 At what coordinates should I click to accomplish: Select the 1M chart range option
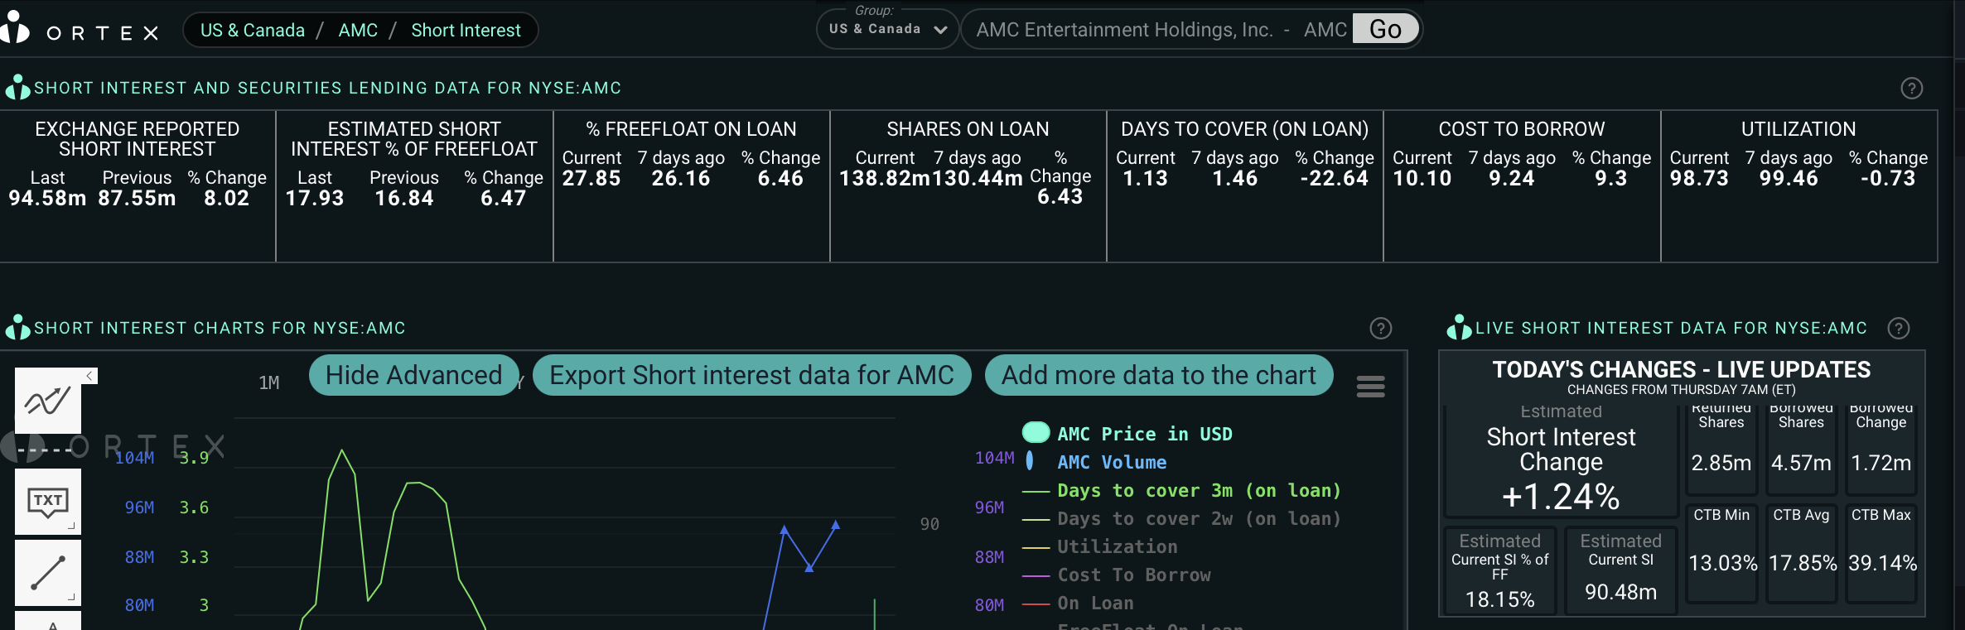pyautogui.click(x=269, y=382)
